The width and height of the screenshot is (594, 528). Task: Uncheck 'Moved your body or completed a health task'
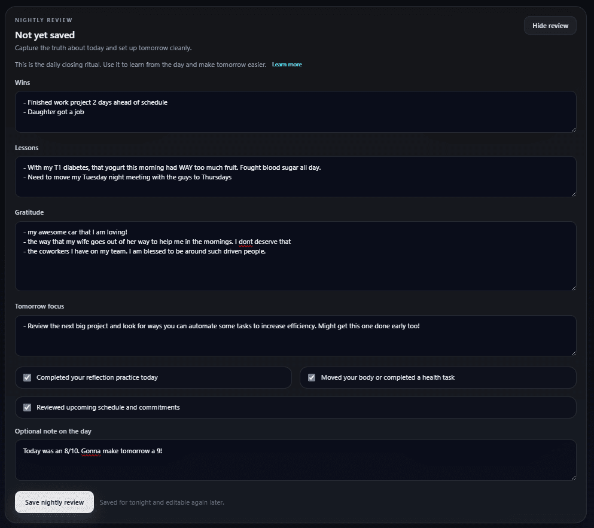point(312,377)
